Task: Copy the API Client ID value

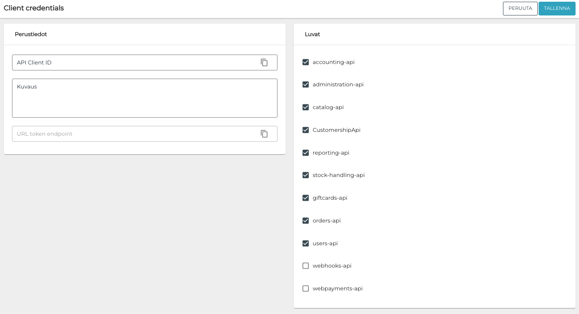Action: 264,63
